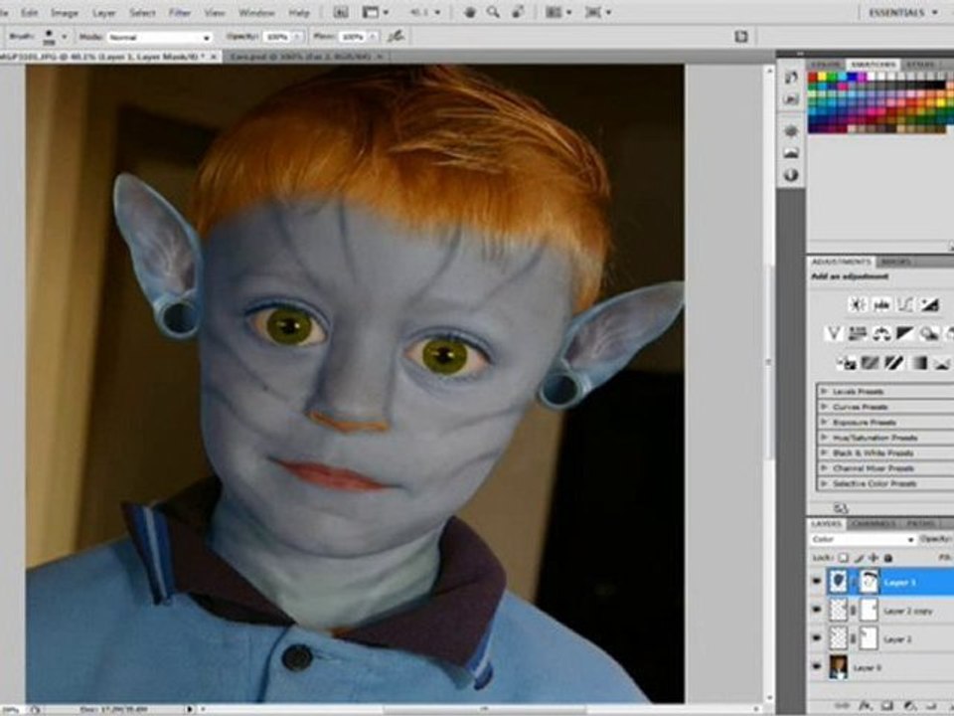Open the Screen Mode dropdown
954x716 pixels.
click(597, 12)
